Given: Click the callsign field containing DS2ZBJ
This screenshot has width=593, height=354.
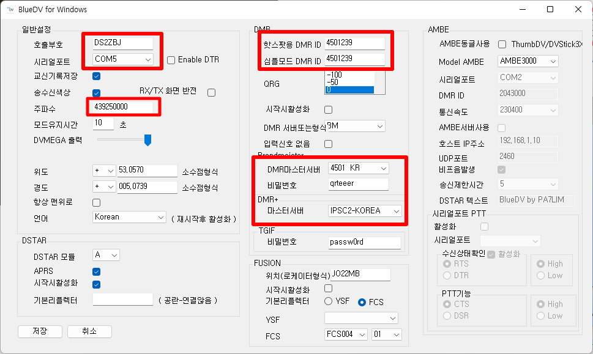Looking at the screenshot, I should [x=123, y=43].
